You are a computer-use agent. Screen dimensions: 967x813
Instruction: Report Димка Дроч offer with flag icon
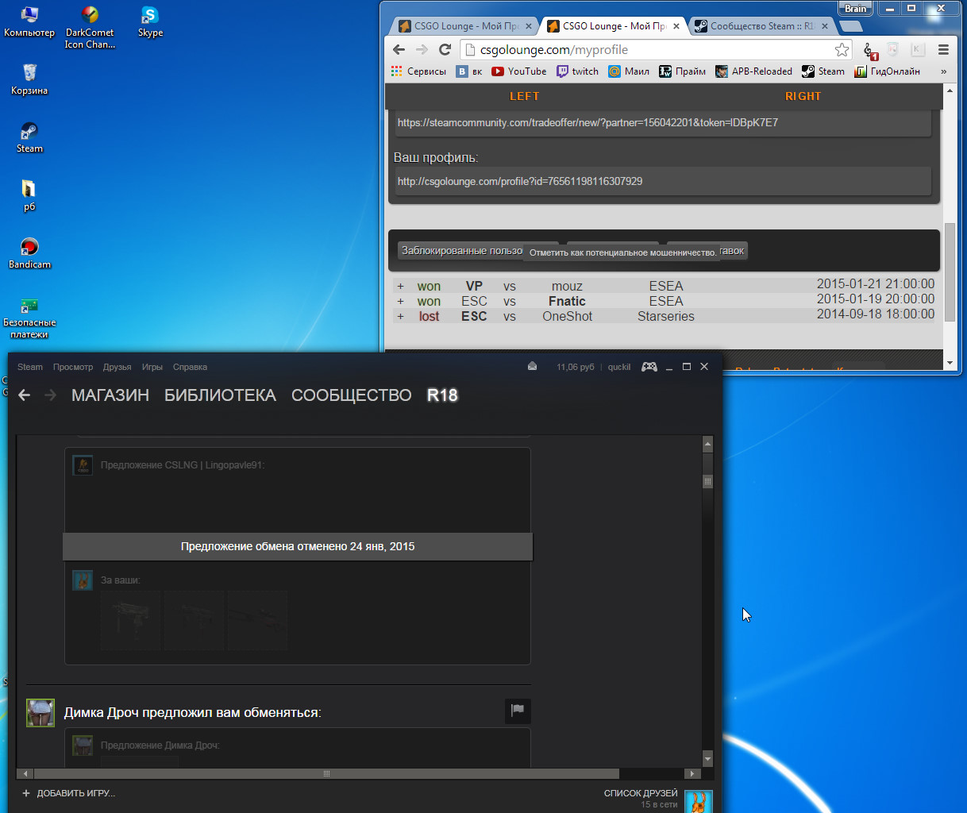(518, 711)
